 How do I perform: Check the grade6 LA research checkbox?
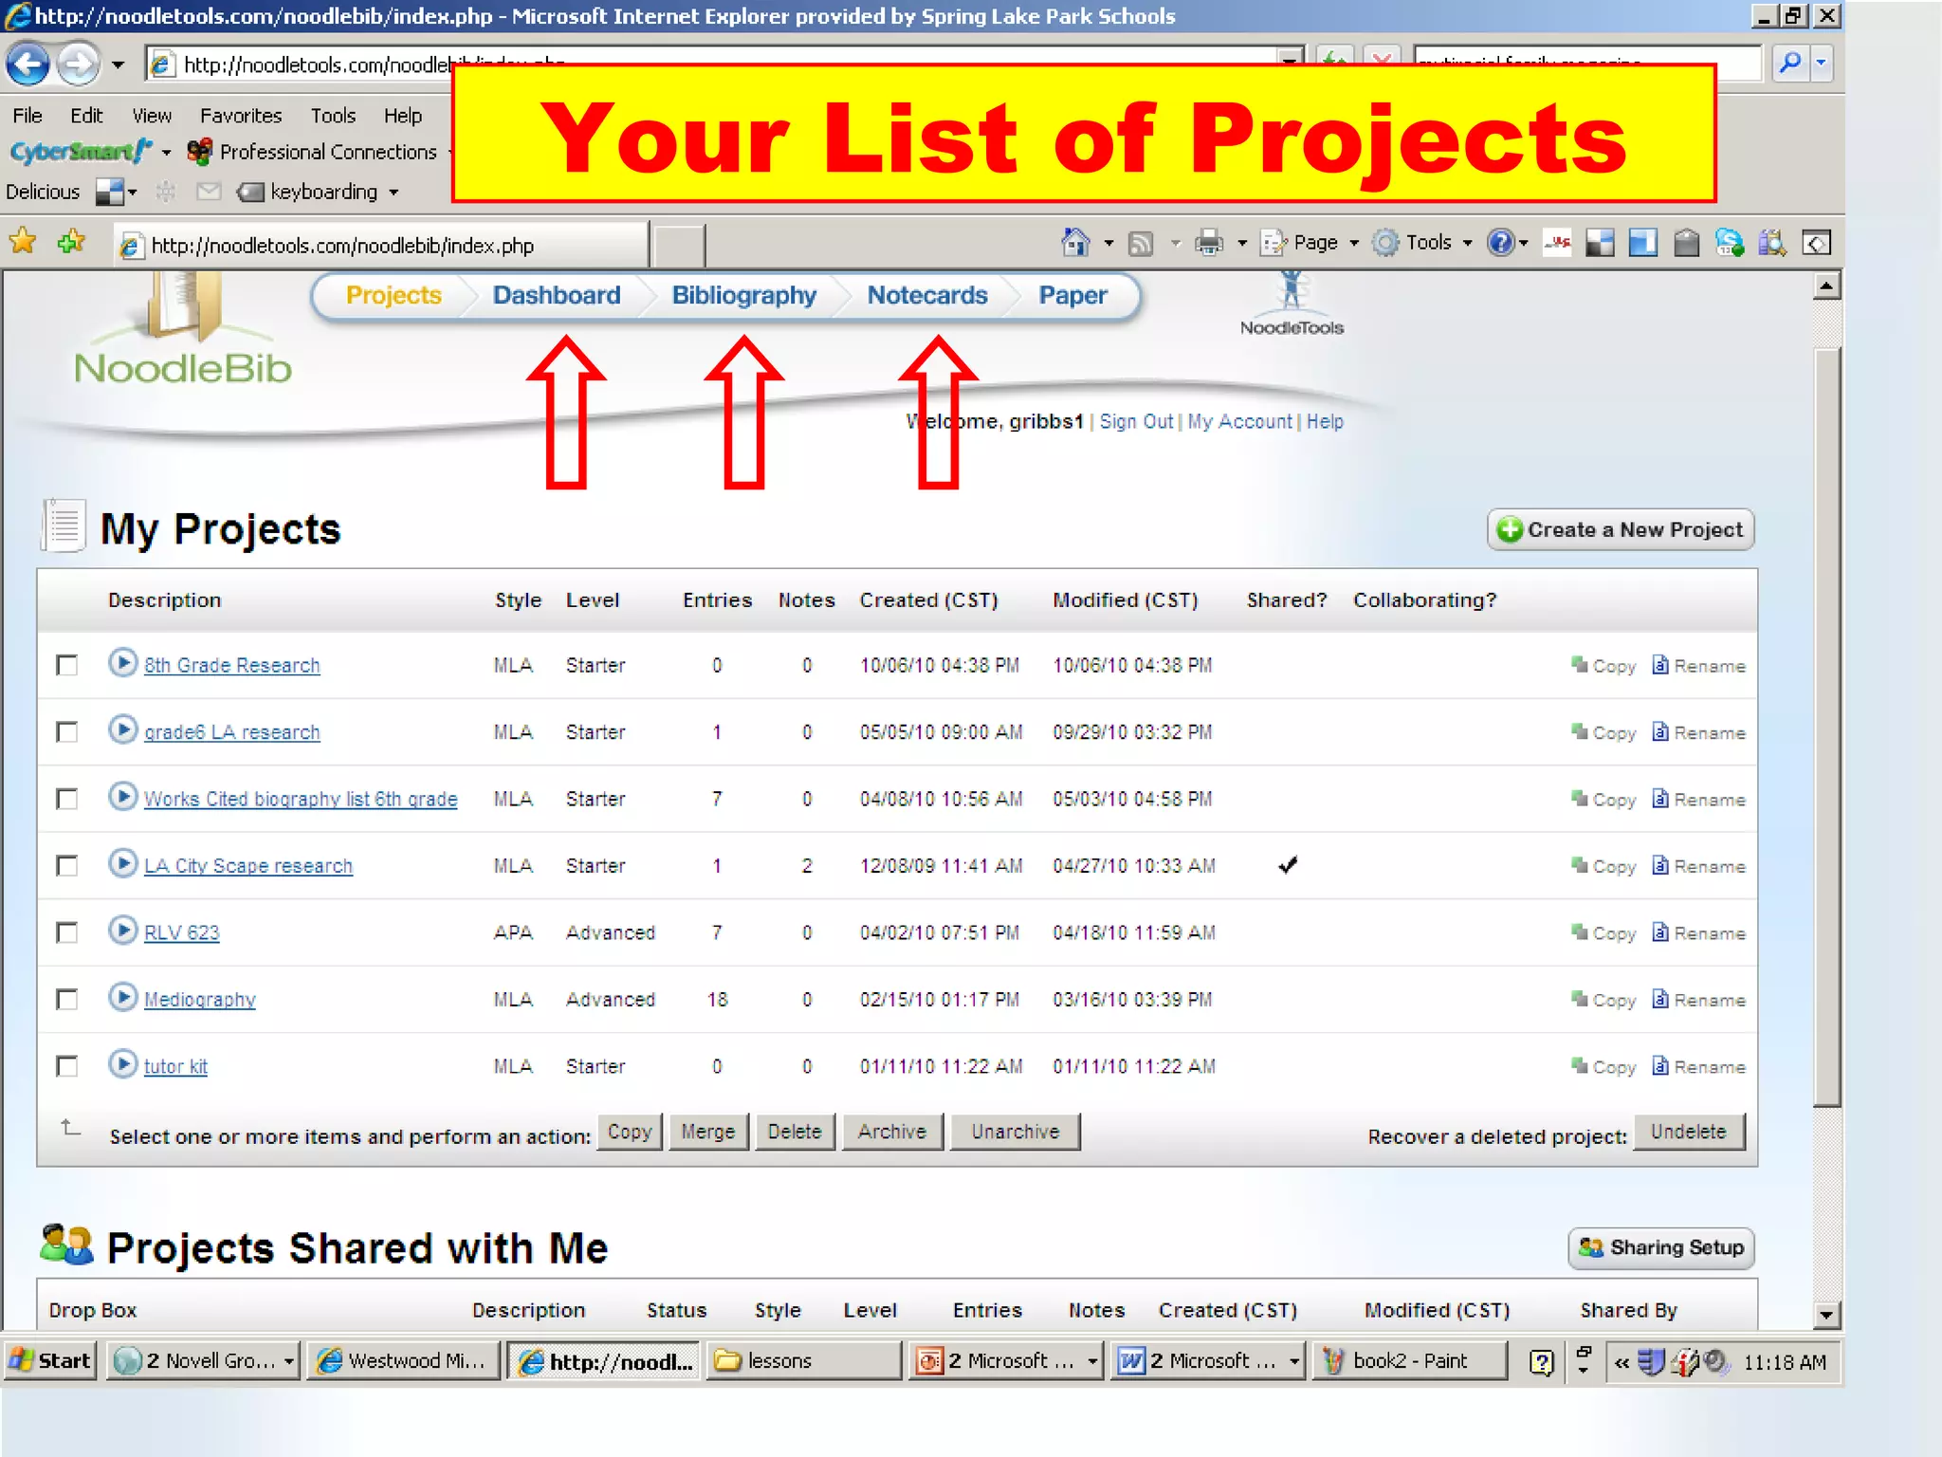click(66, 732)
